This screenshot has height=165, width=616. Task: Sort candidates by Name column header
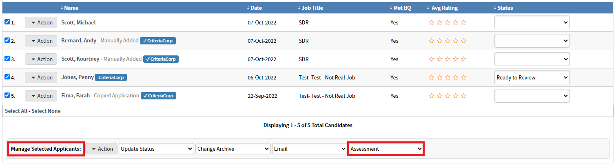pyautogui.click(x=71, y=8)
